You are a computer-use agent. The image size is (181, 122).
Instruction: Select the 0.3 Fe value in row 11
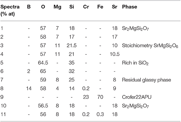[100, 114]
